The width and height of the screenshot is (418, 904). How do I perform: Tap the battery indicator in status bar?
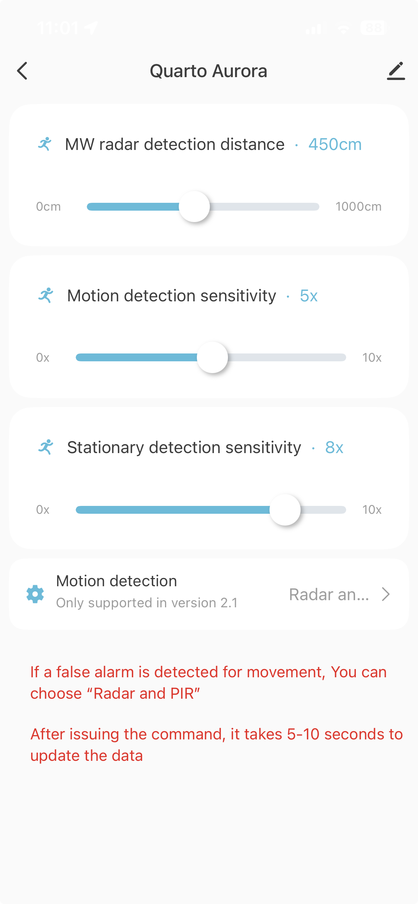(374, 28)
